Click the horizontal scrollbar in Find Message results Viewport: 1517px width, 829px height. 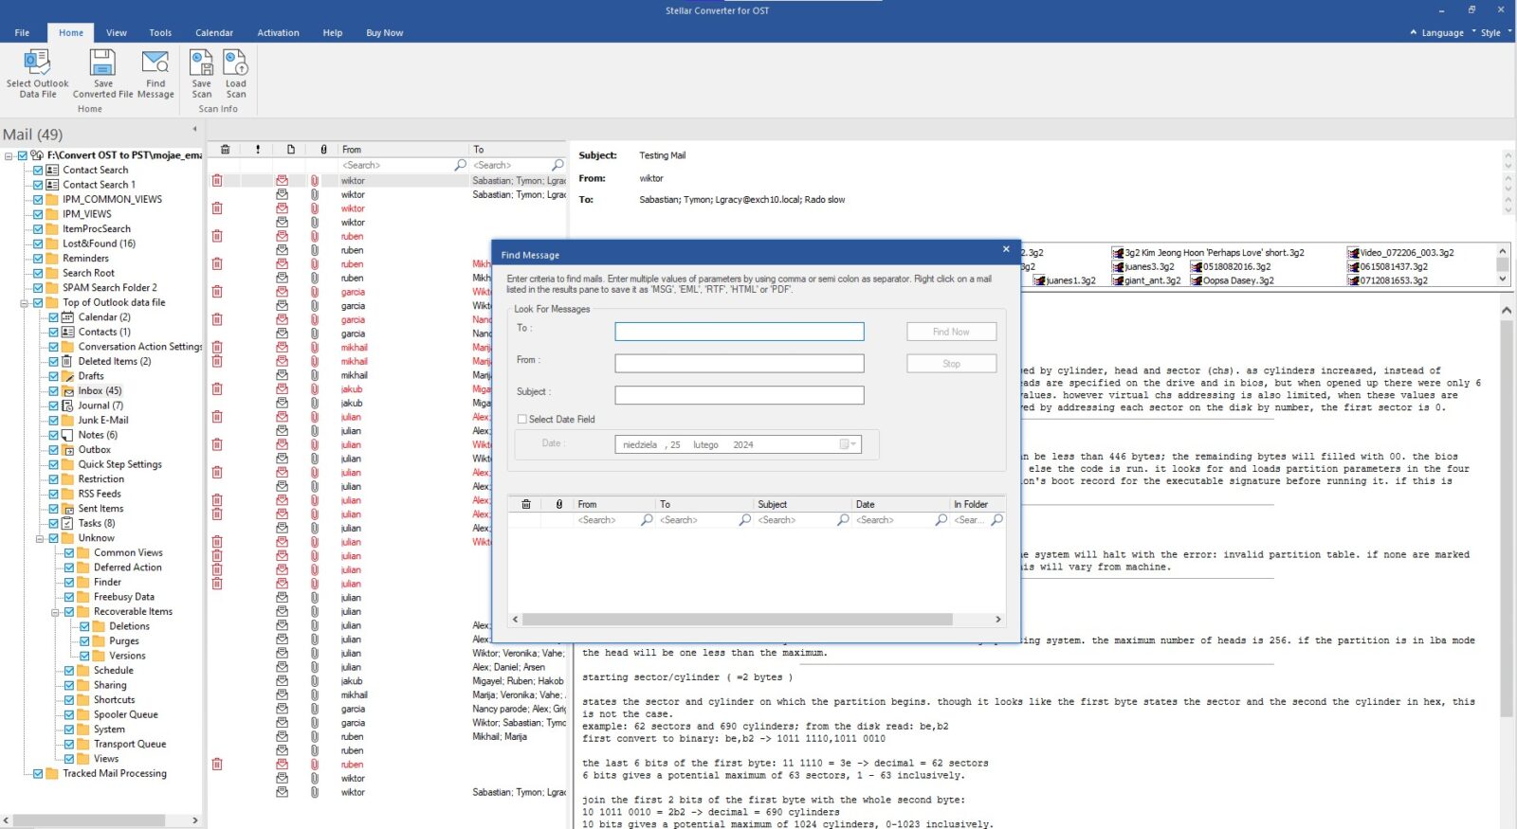point(737,620)
